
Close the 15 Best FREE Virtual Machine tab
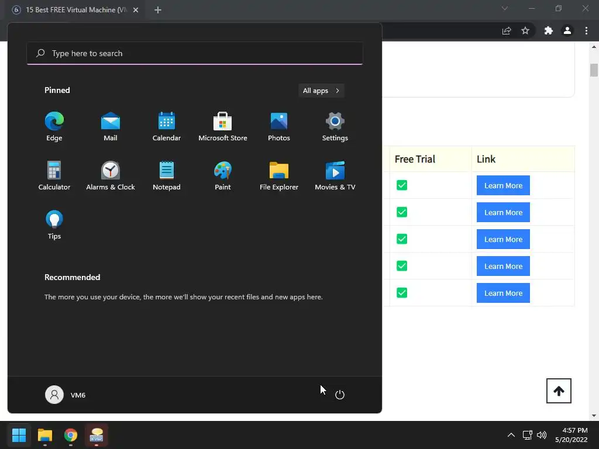(x=136, y=10)
